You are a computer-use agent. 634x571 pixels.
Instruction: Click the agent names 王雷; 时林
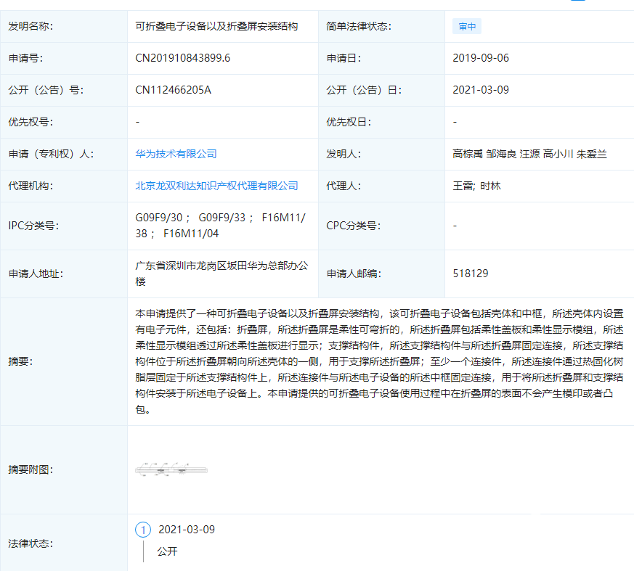(x=476, y=186)
